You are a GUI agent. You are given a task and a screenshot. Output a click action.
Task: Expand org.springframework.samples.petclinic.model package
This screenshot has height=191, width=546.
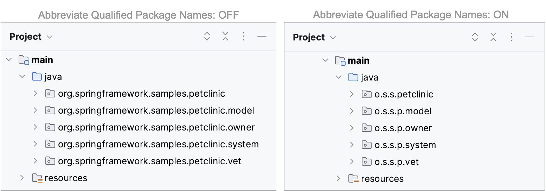click(35, 110)
